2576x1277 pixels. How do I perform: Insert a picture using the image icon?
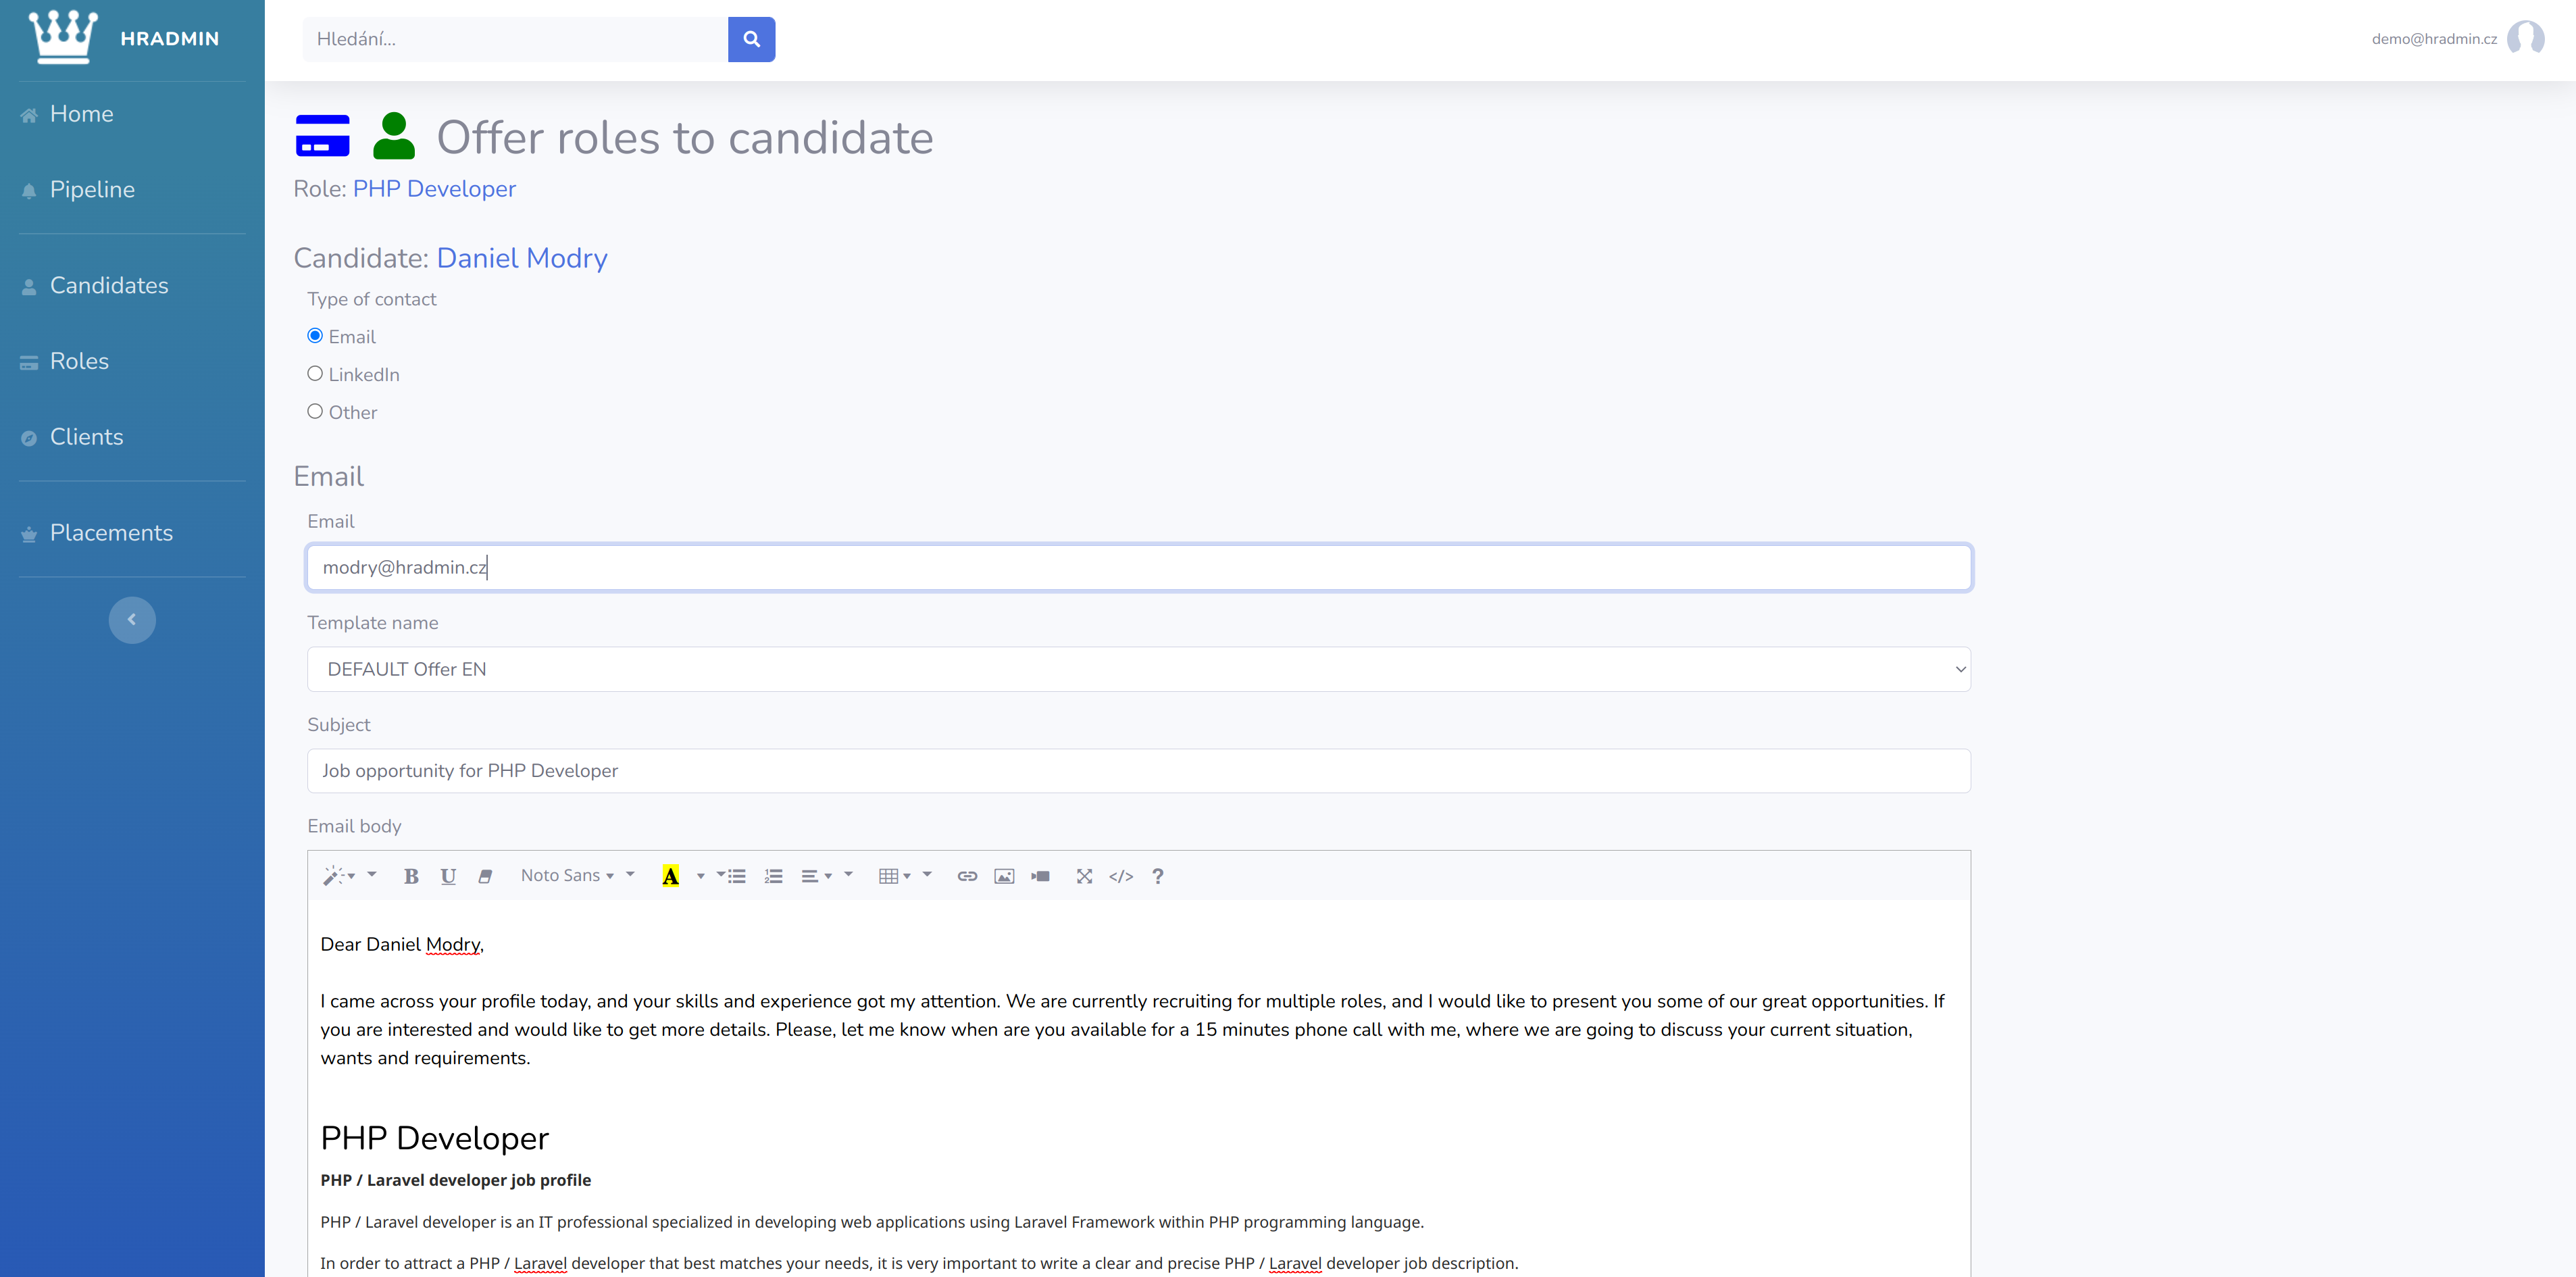[1004, 876]
